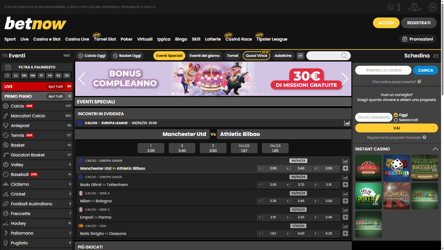
Task: Click the CARICA button
Action: (x=426, y=70)
